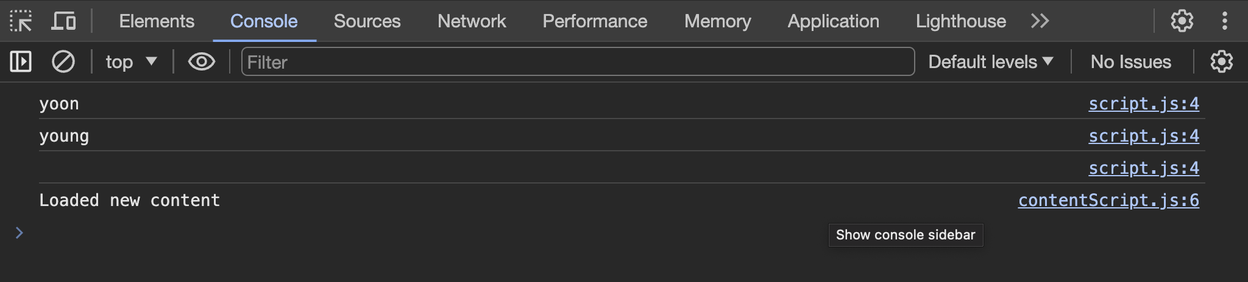Screen dimensions: 1248x282
Task: Focus the console Filter input field
Action: pos(577,62)
